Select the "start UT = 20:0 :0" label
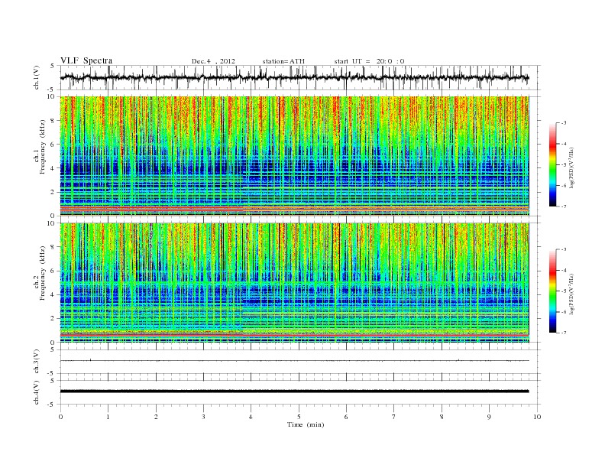Image resolution: width=605 pixels, height=468 pixels. (x=369, y=61)
